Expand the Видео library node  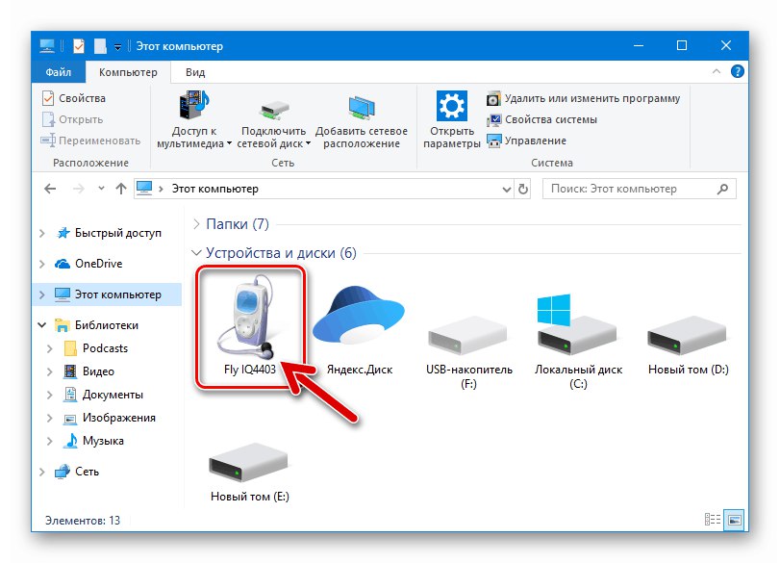click(50, 371)
